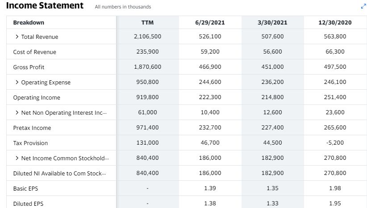Viewport: 367px width, 208px height.
Task: Click the Basic EPS row label
Action: (25, 188)
